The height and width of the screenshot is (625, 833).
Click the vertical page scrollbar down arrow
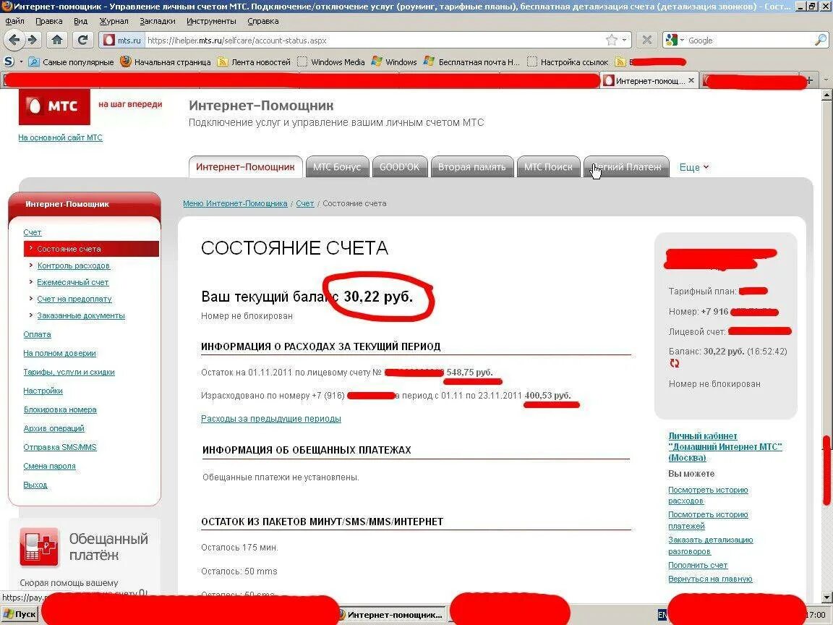tap(827, 598)
